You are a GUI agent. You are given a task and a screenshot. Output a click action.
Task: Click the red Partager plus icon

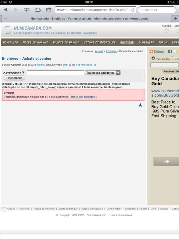(151, 52)
